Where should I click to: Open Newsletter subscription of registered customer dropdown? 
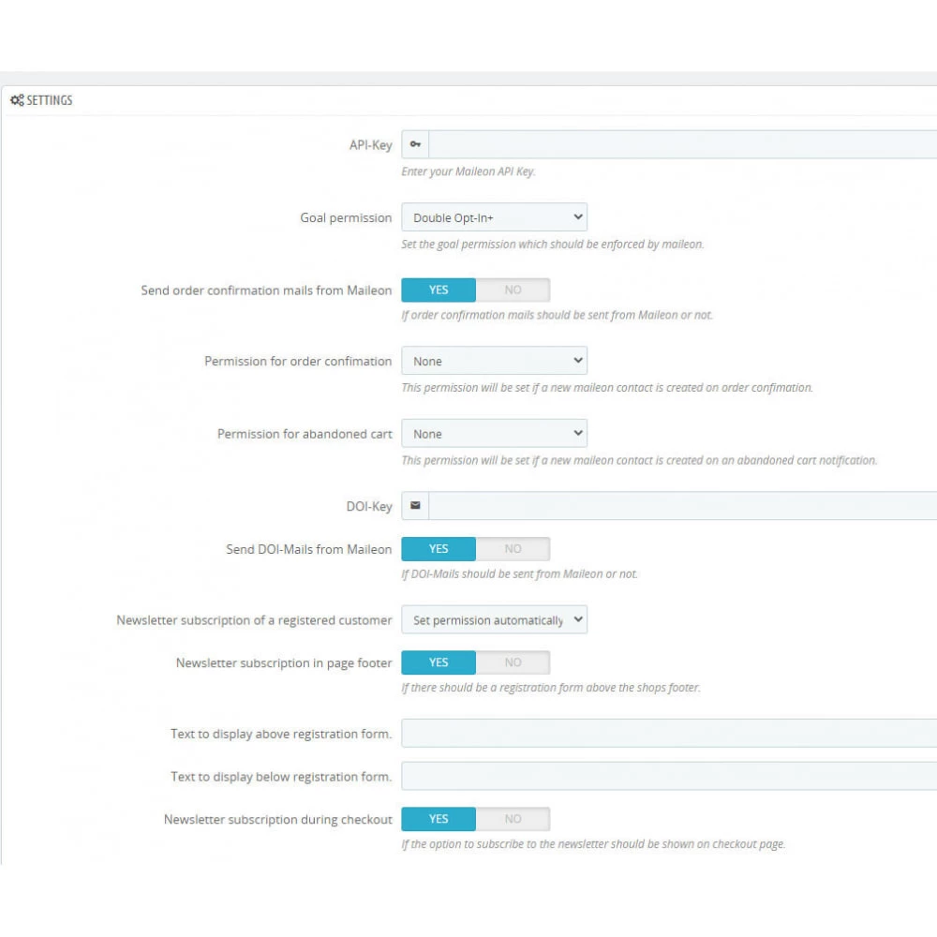point(494,619)
